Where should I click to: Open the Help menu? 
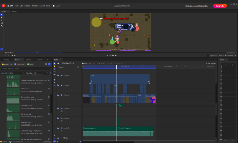coord(48,6)
